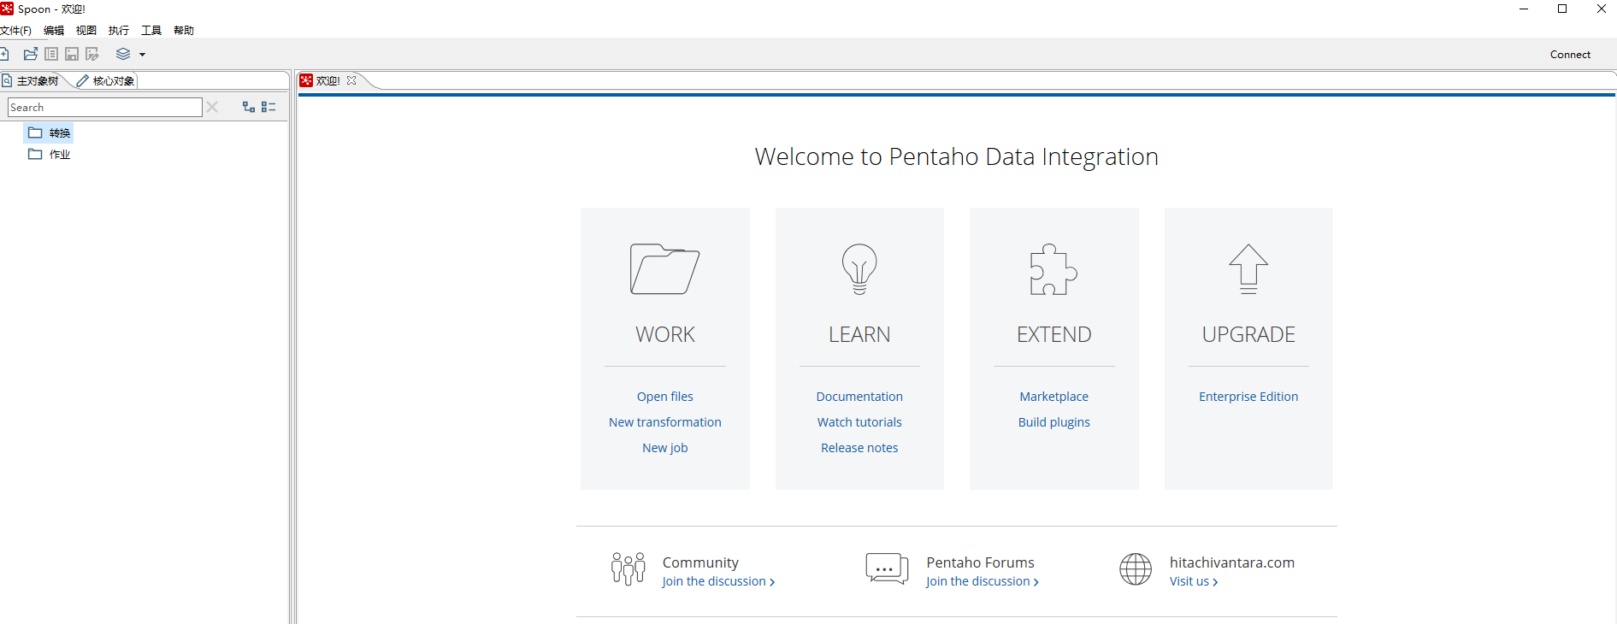Close the 欢迎! tab
This screenshot has height=624, width=1617.
[351, 80]
